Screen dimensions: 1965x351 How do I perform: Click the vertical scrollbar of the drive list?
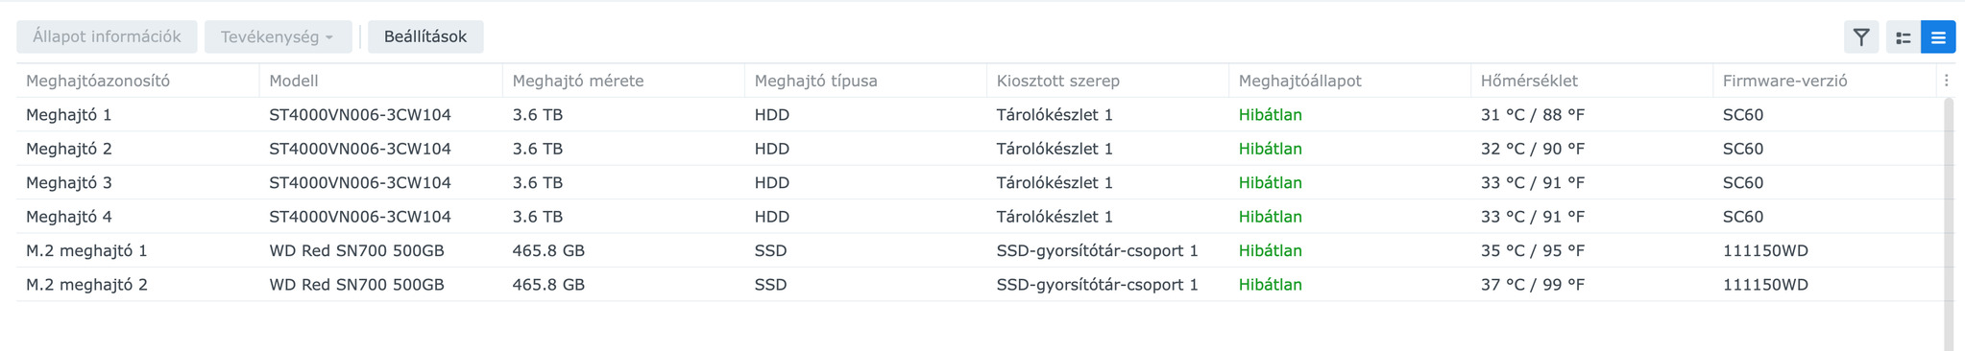coord(1949,223)
